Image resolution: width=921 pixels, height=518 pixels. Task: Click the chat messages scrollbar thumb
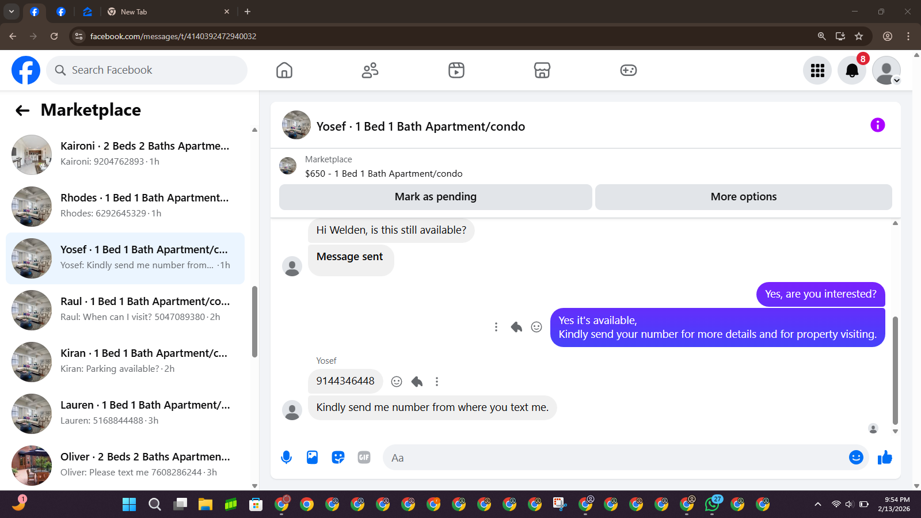pyautogui.click(x=895, y=370)
